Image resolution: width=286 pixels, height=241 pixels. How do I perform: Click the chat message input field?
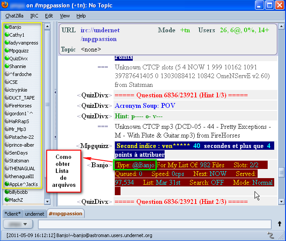(155, 224)
